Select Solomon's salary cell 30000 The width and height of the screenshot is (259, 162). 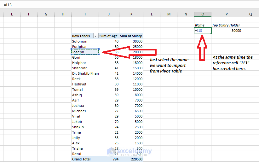(131, 41)
